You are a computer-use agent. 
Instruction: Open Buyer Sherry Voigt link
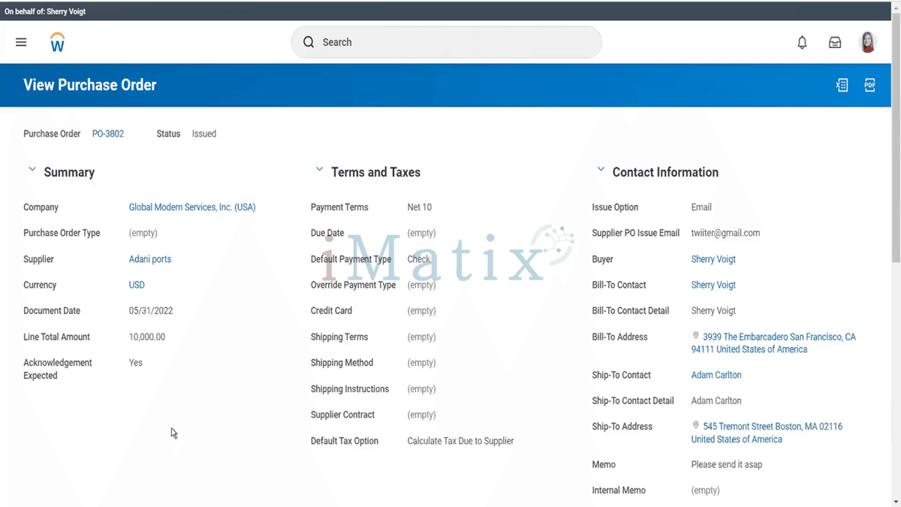click(713, 259)
